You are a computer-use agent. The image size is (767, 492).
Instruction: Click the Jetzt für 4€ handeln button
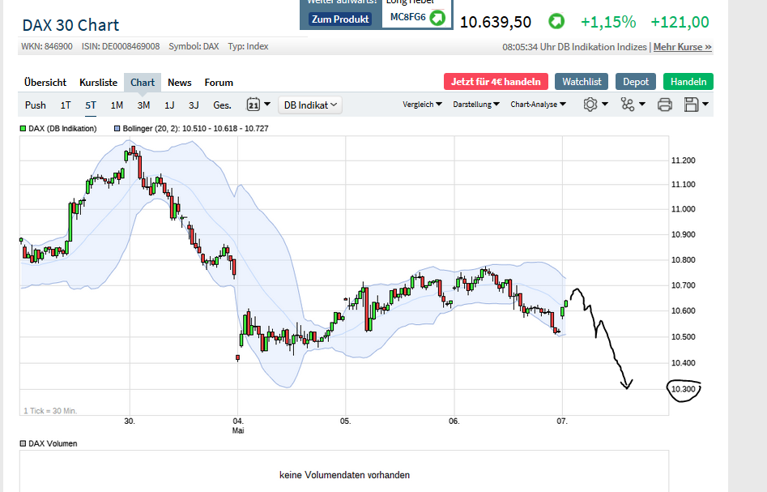[x=496, y=81]
